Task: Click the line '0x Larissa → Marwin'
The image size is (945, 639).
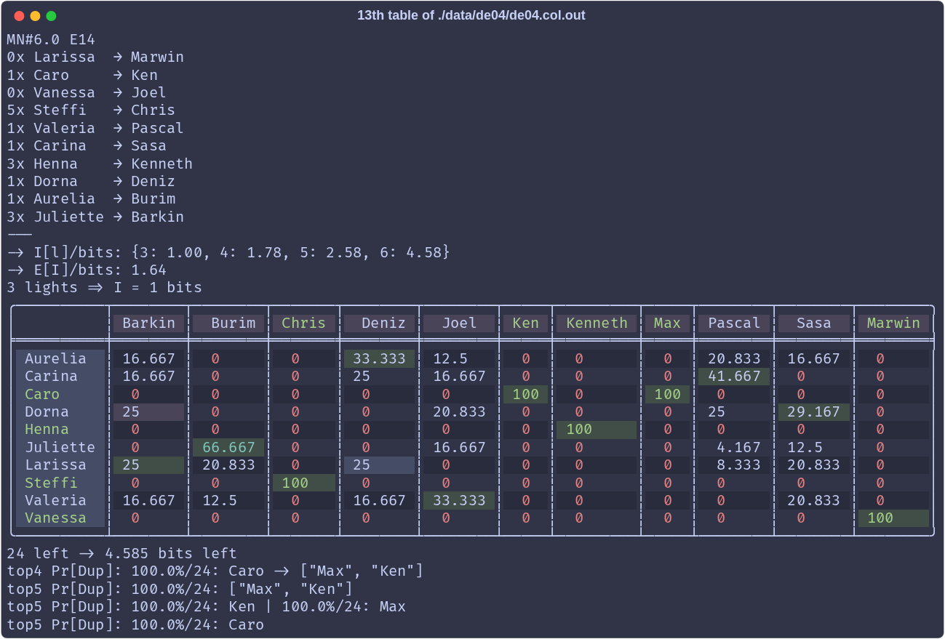Action: click(95, 57)
